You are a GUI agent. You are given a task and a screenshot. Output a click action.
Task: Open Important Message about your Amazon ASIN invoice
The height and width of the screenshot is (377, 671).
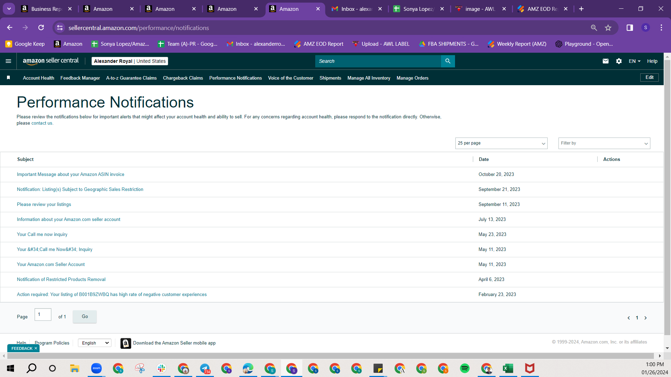[x=71, y=175]
